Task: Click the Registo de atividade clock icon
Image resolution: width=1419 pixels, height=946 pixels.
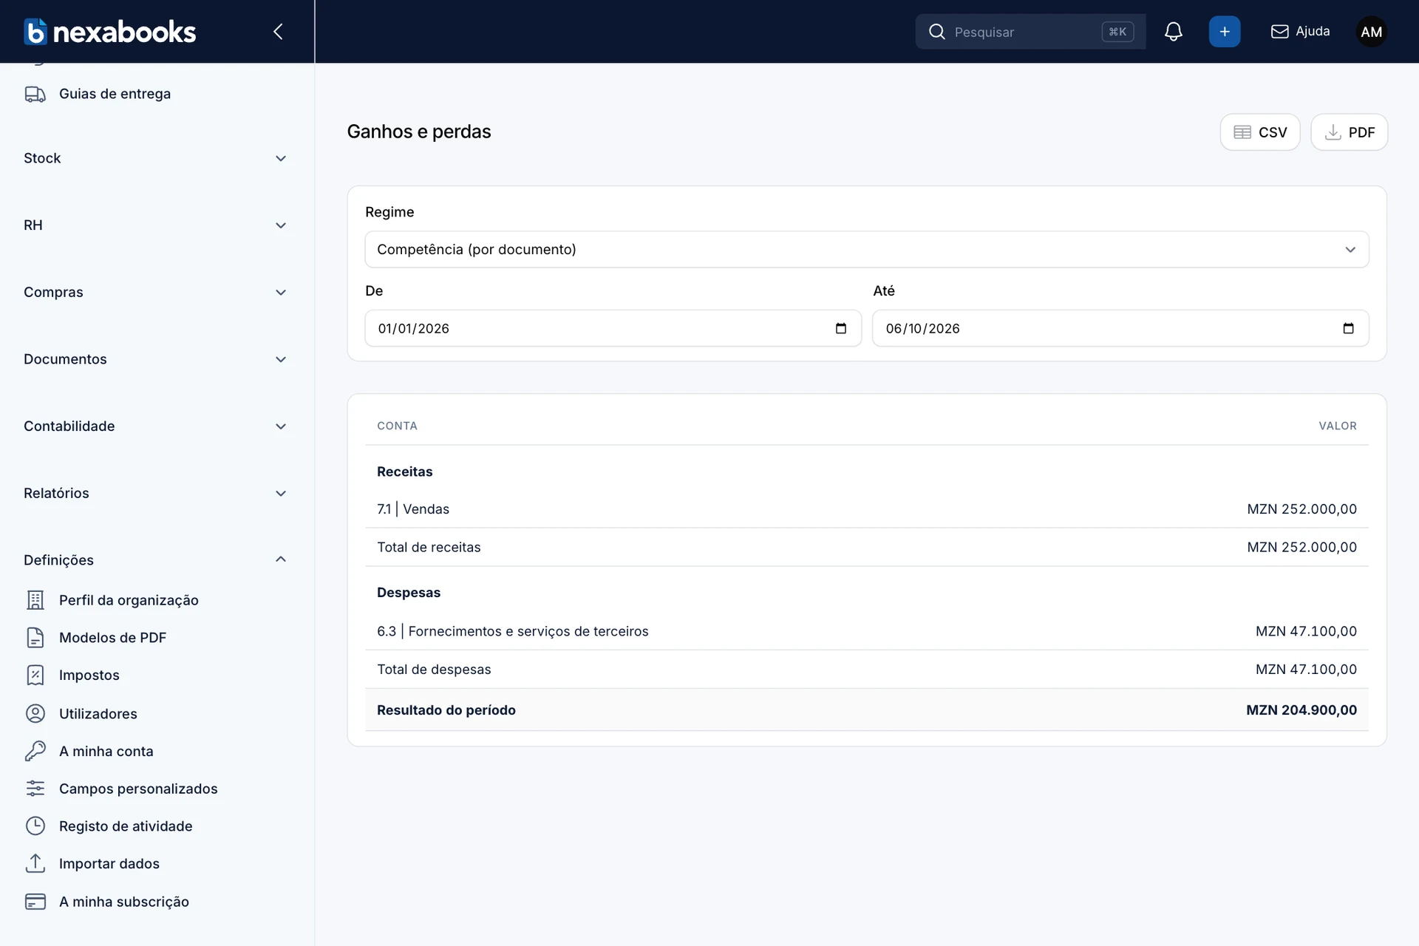Action: tap(35, 826)
